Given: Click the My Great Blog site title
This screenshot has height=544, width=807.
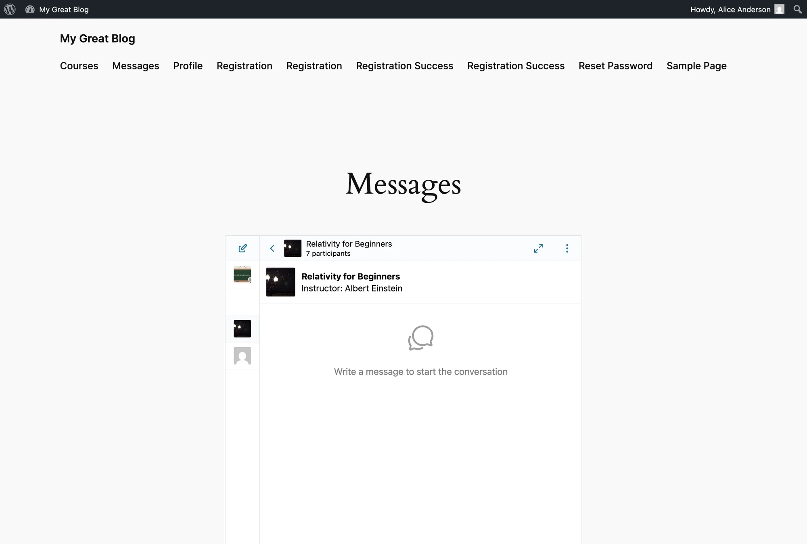Looking at the screenshot, I should (98, 39).
